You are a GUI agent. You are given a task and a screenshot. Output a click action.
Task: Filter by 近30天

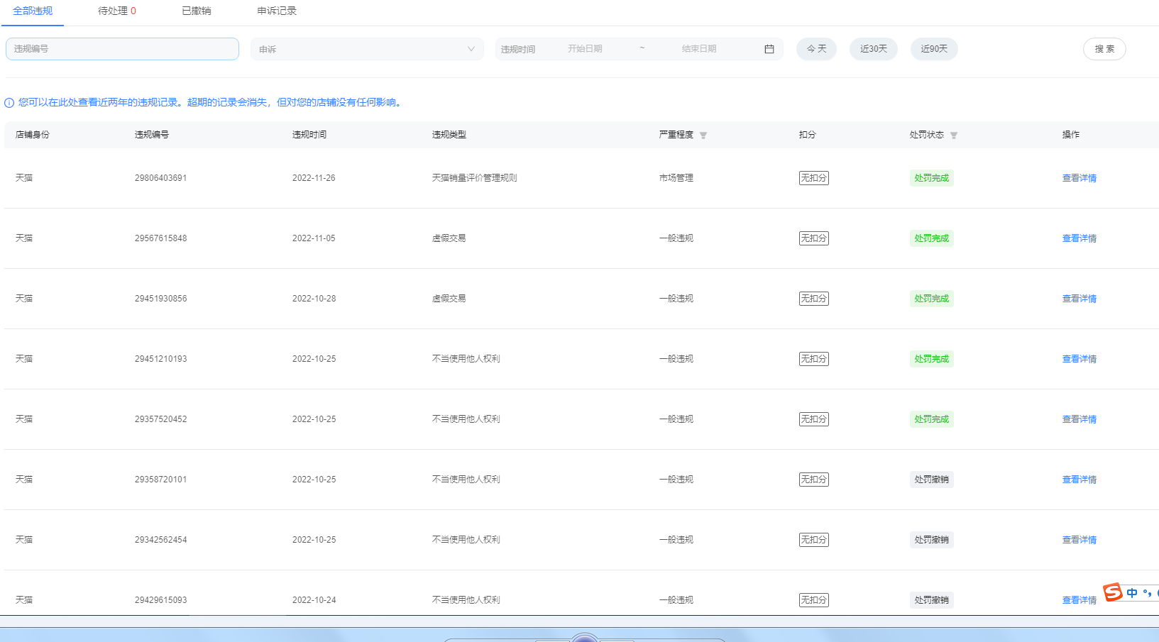click(874, 49)
